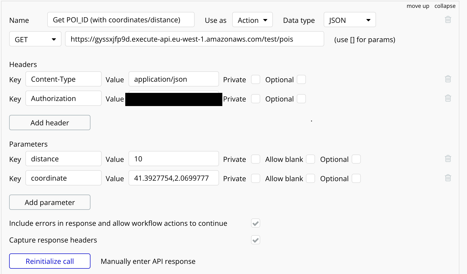The width and height of the screenshot is (467, 274).
Task: Collapse the API call panel
Action: (x=445, y=6)
